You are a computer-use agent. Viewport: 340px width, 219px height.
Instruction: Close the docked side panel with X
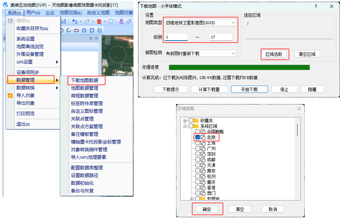click(x=96, y=38)
